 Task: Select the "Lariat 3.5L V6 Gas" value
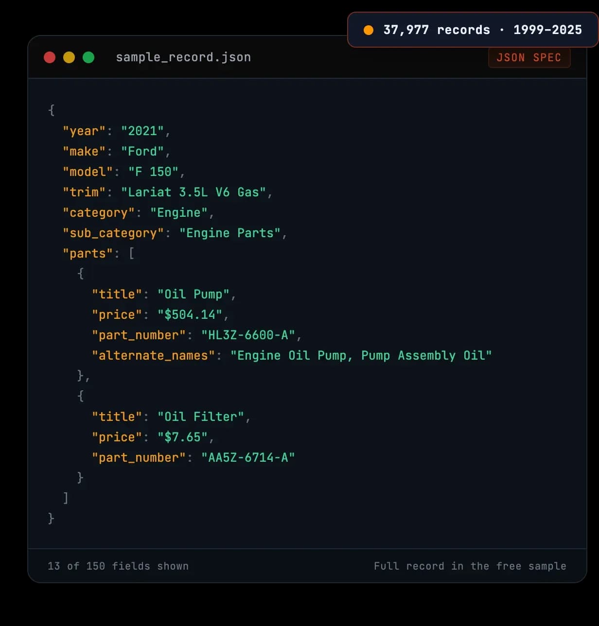[194, 192]
